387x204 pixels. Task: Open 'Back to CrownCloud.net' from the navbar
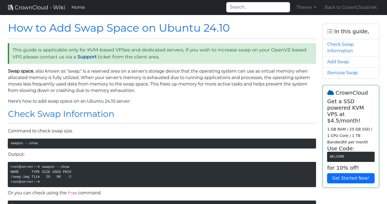350,7
